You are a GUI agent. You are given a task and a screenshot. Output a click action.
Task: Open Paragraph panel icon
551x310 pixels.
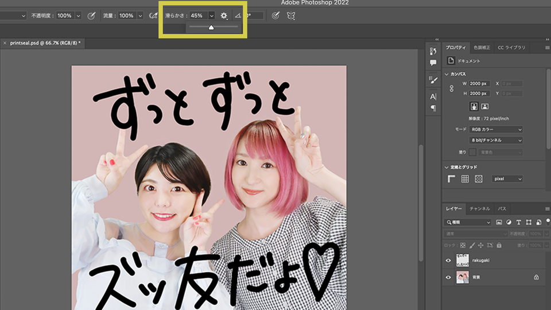(x=433, y=108)
